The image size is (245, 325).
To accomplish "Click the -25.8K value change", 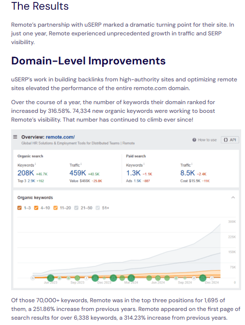I will [x=97, y=181].
